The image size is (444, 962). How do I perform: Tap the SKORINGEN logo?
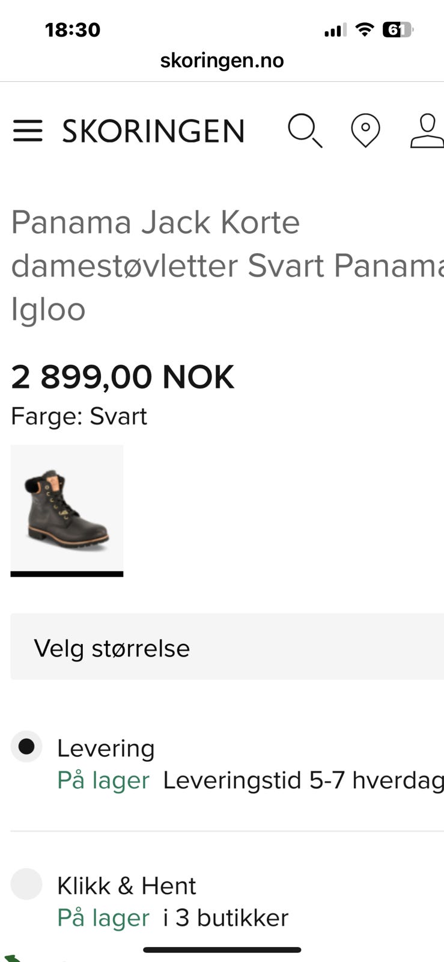(x=154, y=131)
